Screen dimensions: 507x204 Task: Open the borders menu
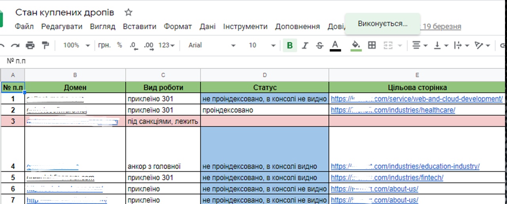coord(372,45)
